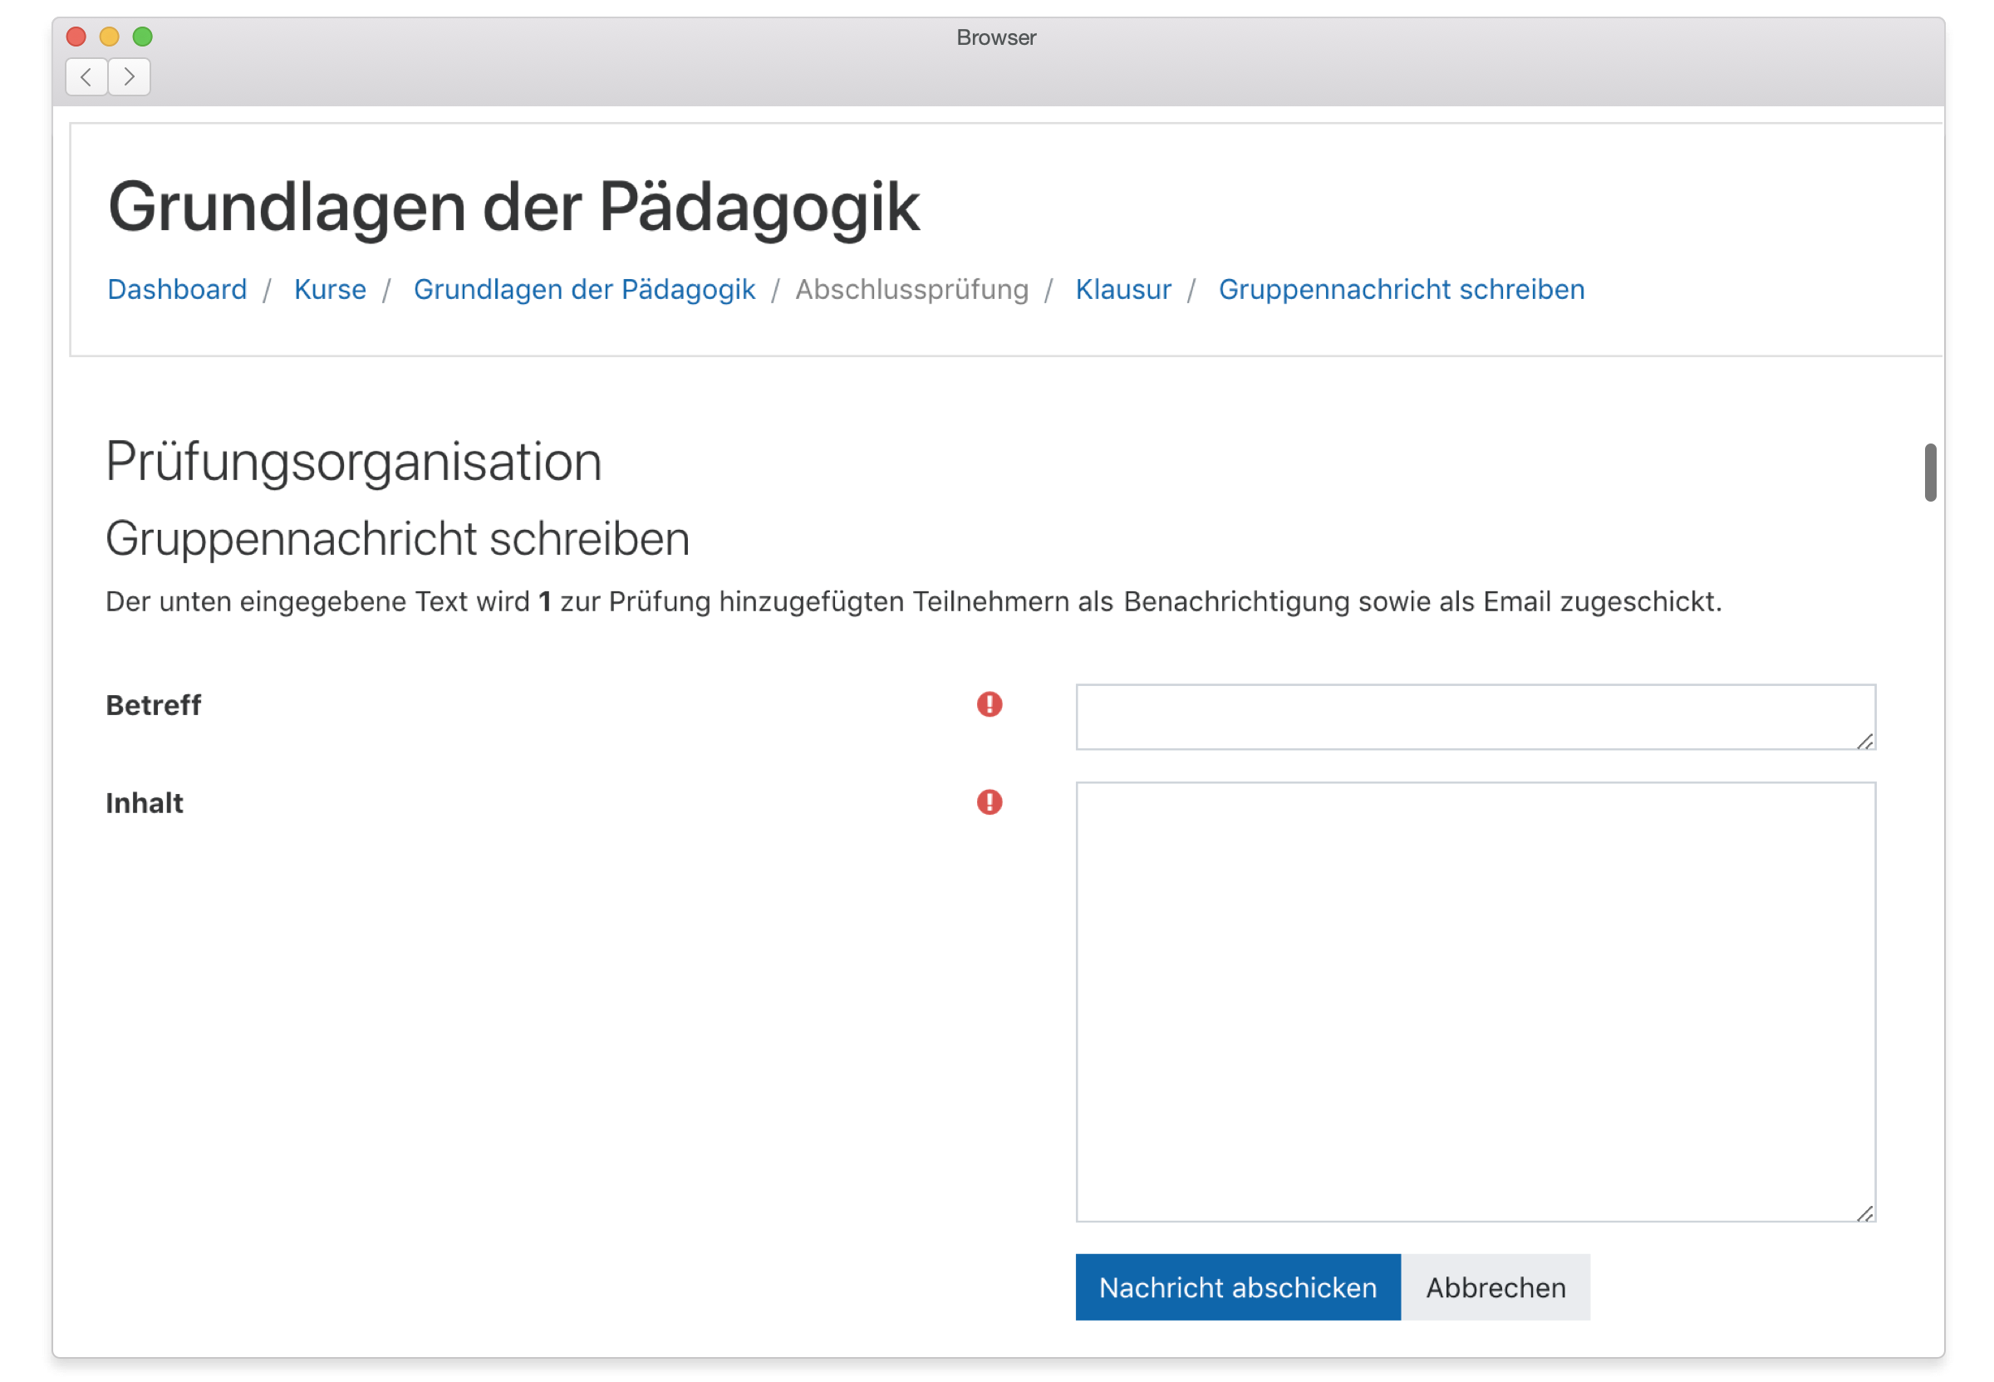The image size is (1994, 1382).
Task: Click the browser forward arrow
Action: [129, 77]
